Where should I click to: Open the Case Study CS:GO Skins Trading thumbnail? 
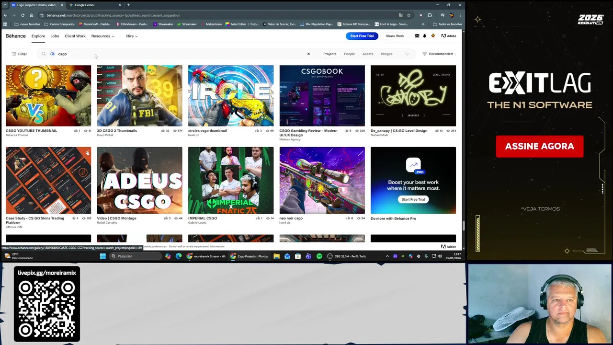click(x=48, y=180)
